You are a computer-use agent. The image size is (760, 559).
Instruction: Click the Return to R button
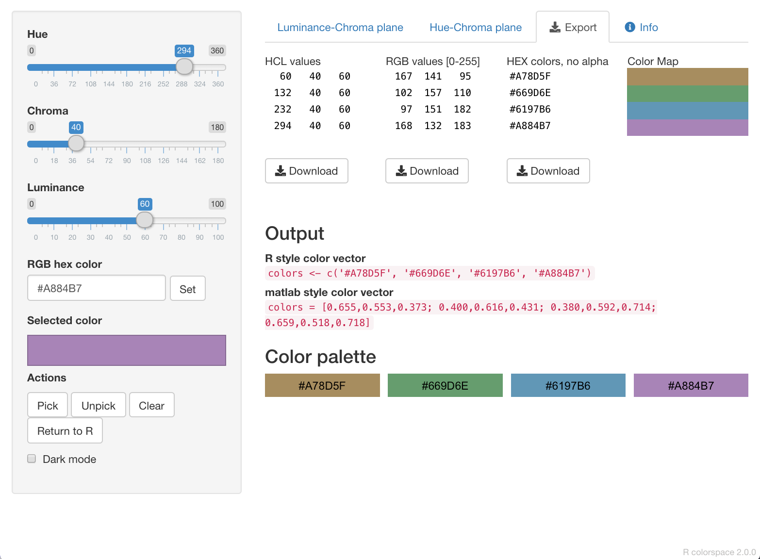[x=65, y=431]
